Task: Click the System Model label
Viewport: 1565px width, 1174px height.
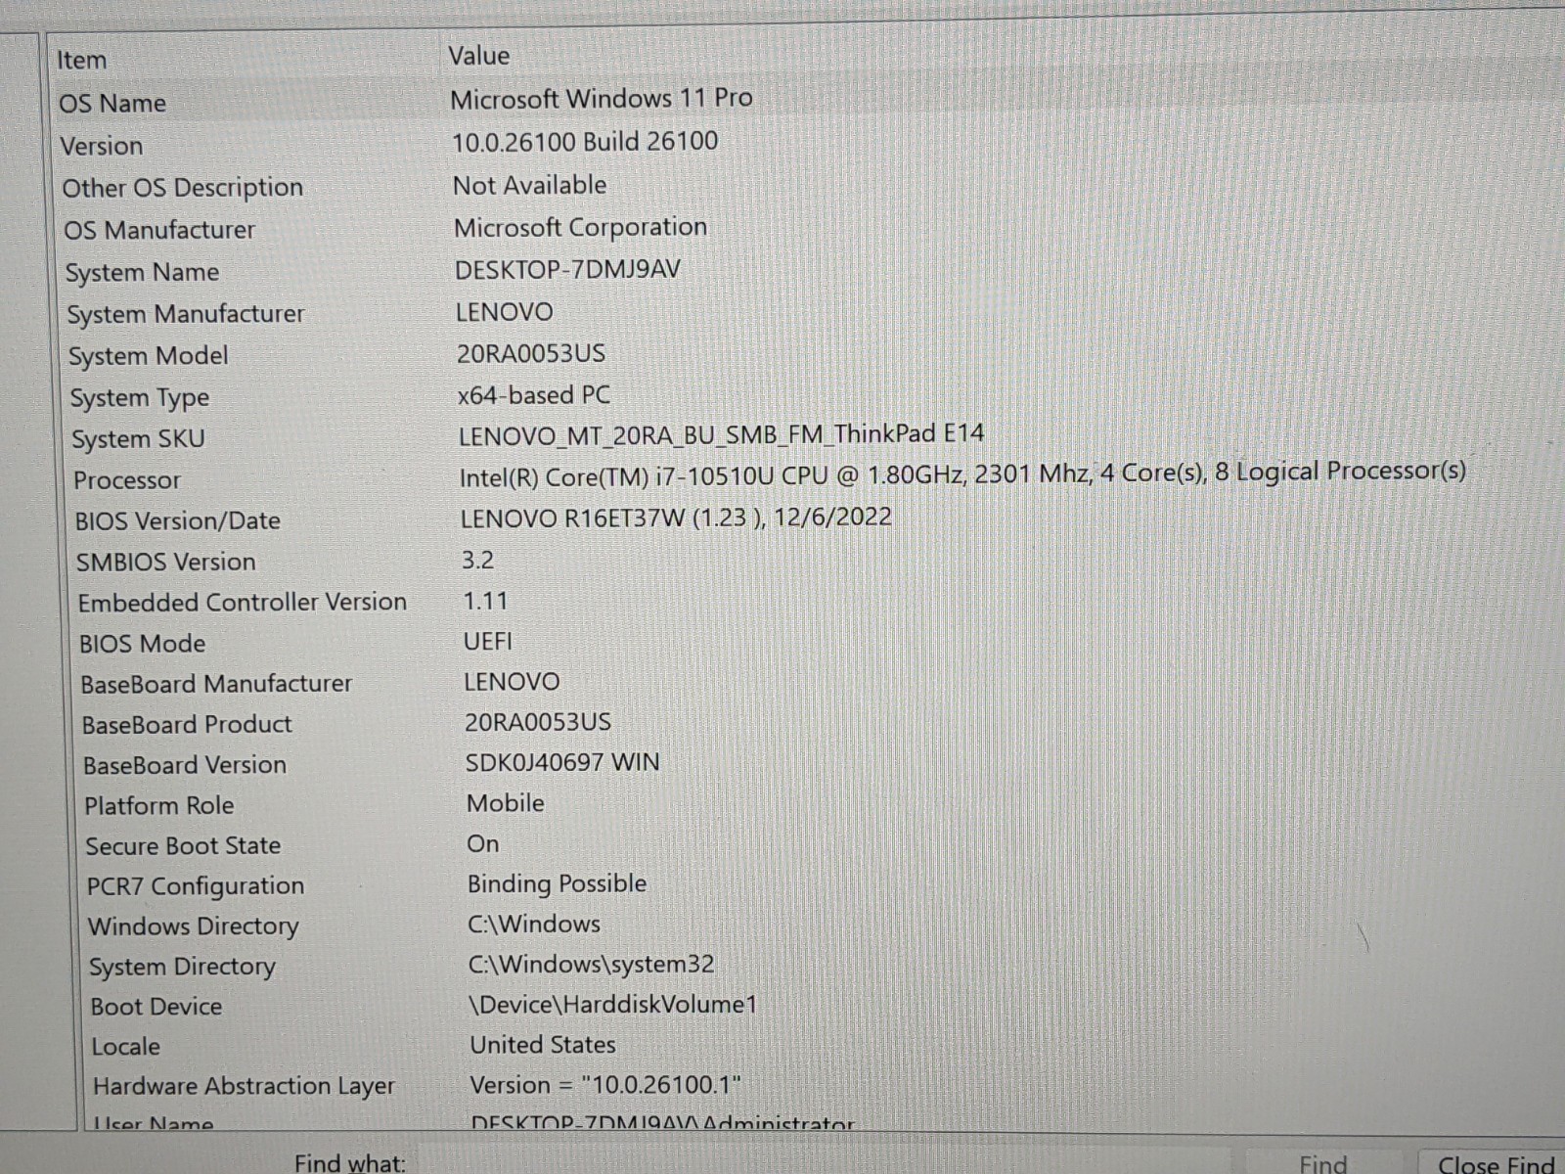Action: point(148,356)
